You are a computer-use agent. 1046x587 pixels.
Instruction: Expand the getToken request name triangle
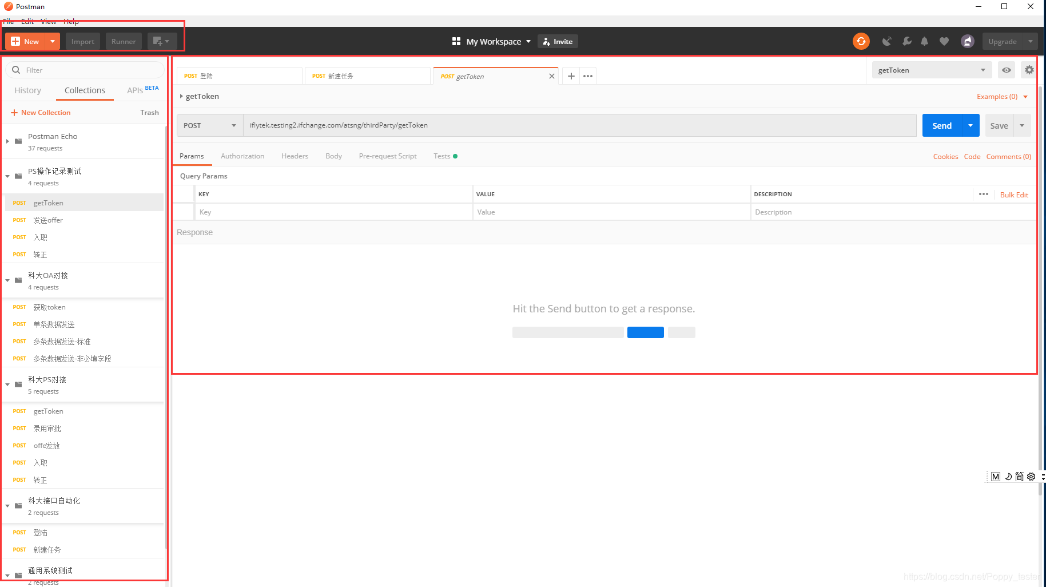point(181,96)
